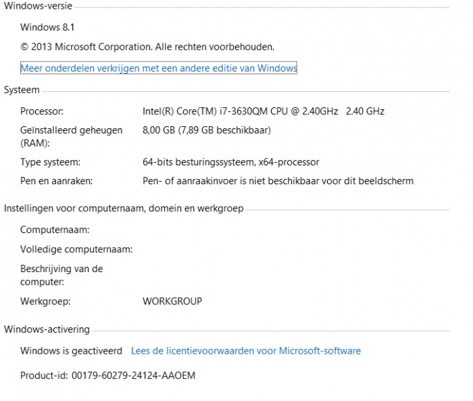Click the Type systeem label
Viewport: 473px width, 401px height.
pyautogui.click(x=51, y=163)
